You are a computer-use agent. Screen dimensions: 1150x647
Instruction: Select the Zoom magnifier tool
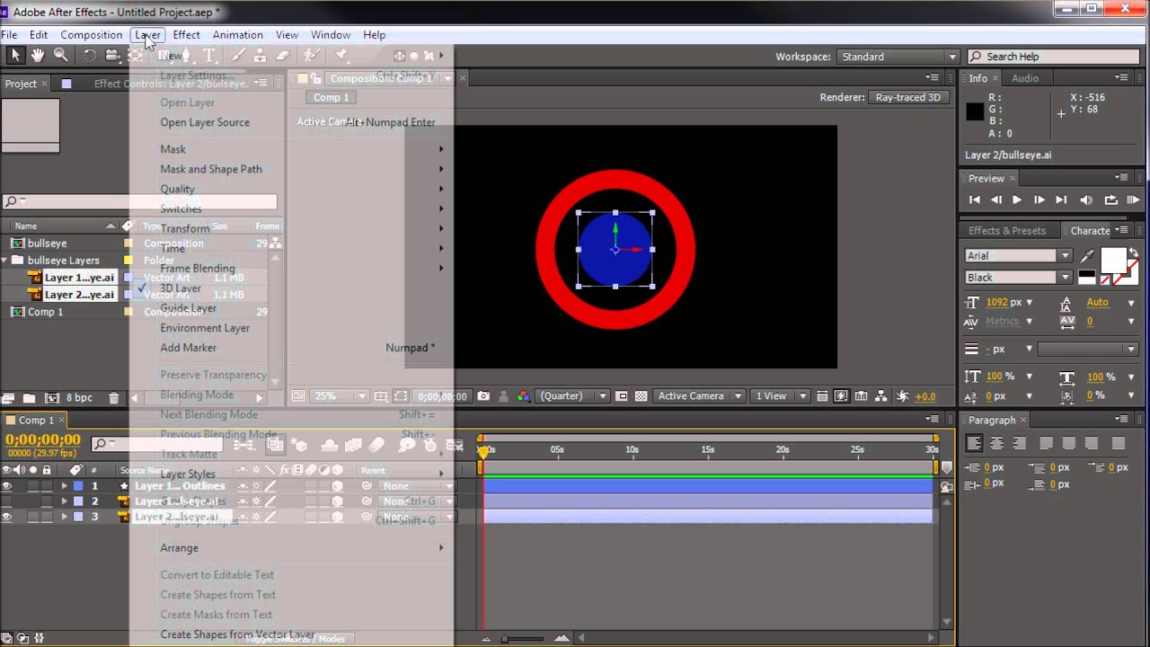[x=60, y=56]
